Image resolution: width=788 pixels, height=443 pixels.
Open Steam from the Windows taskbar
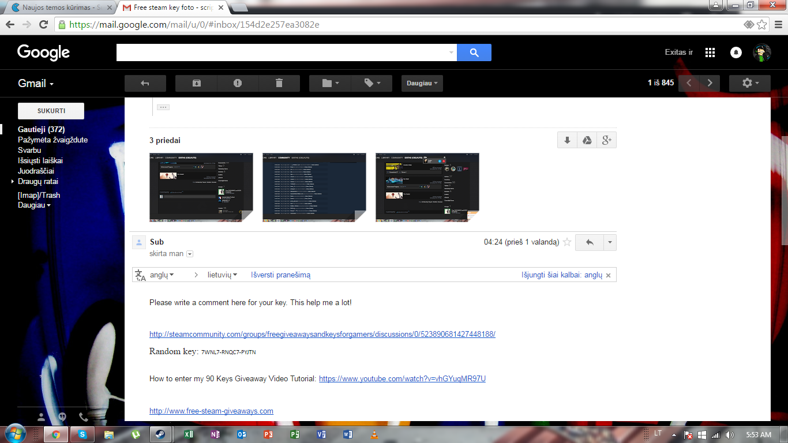(x=161, y=434)
